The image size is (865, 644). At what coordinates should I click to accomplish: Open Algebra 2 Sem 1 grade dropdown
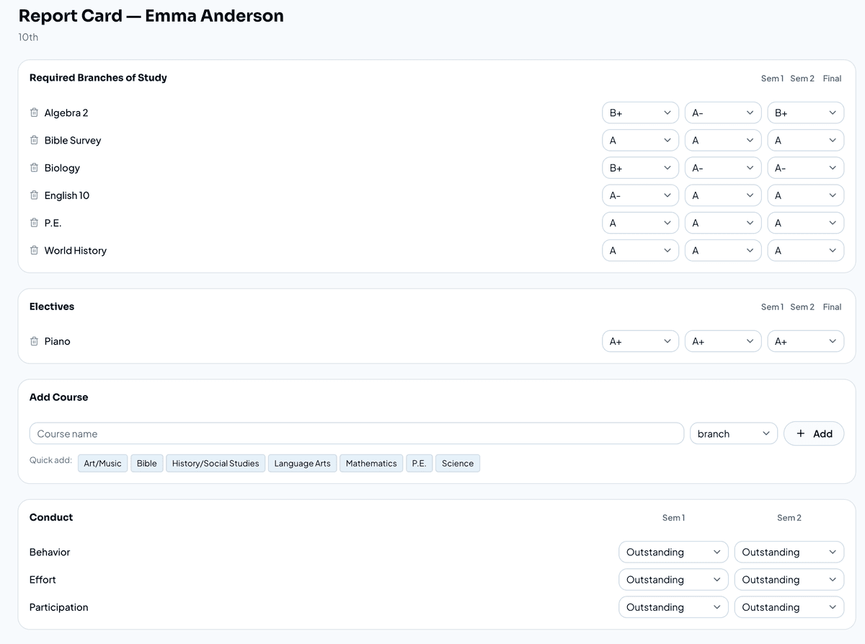point(640,113)
